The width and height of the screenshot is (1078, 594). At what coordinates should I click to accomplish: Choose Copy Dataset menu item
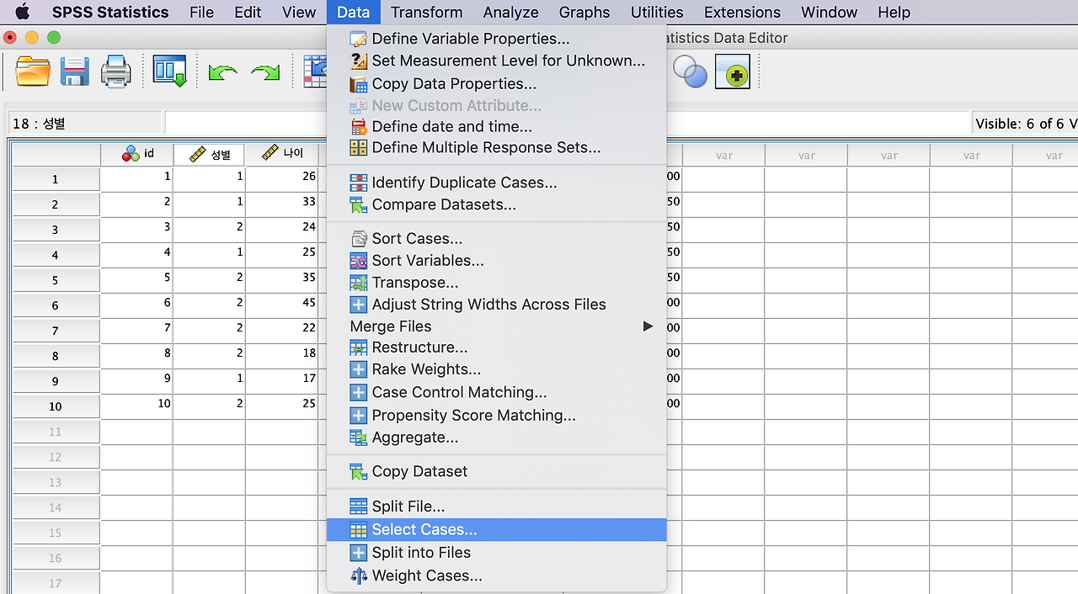point(497,472)
